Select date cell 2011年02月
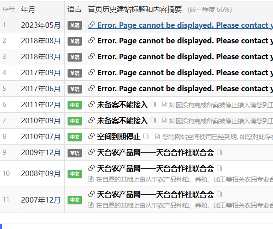Screen dimensions: 273x229 (x=41, y=105)
